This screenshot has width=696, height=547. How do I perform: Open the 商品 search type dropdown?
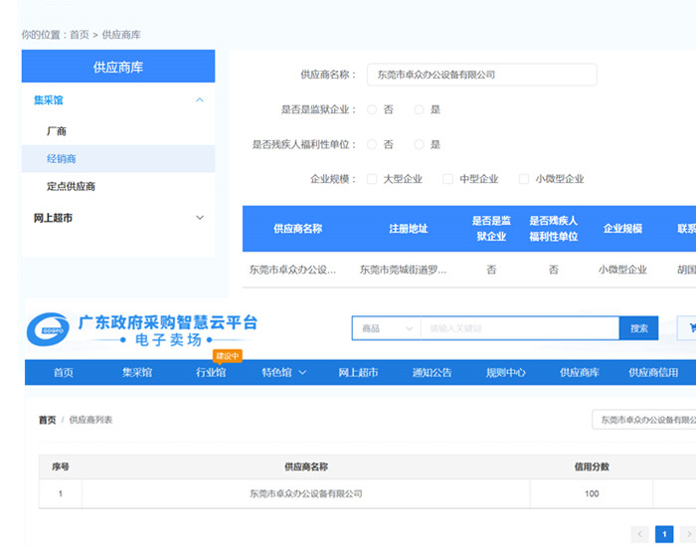tap(386, 328)
